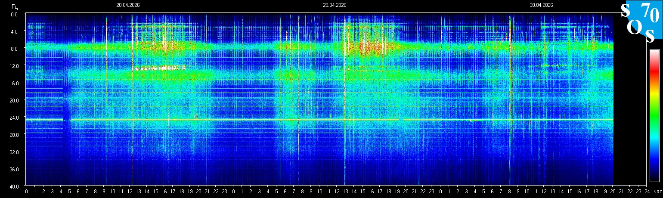Image resolution: width=663 pixels, height=198 pixels.
Task: Click hour 5 label under 28.04.2026
Action: click(x=69, y=191)
